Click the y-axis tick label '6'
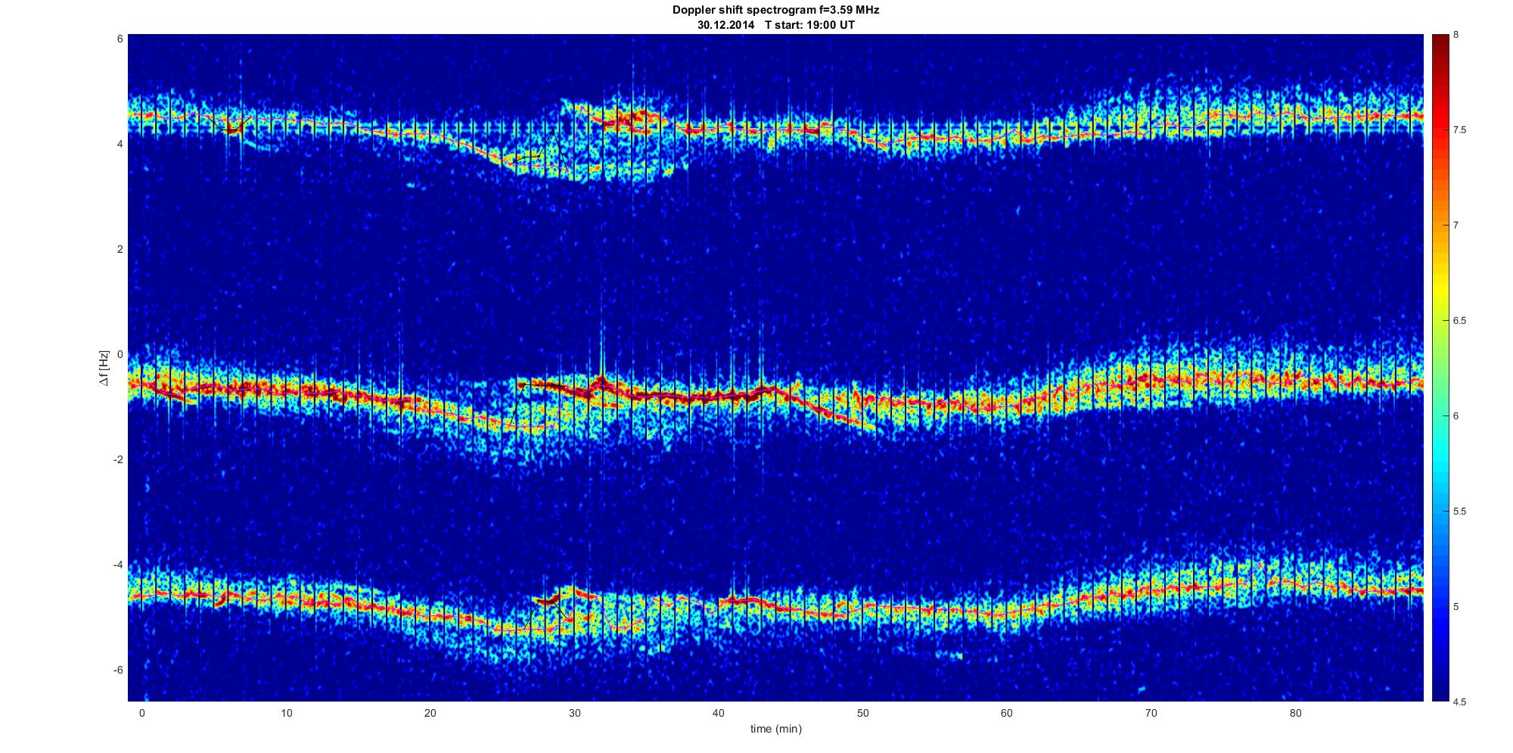This screenshot has height=753, width=1513. click(120, 39)
